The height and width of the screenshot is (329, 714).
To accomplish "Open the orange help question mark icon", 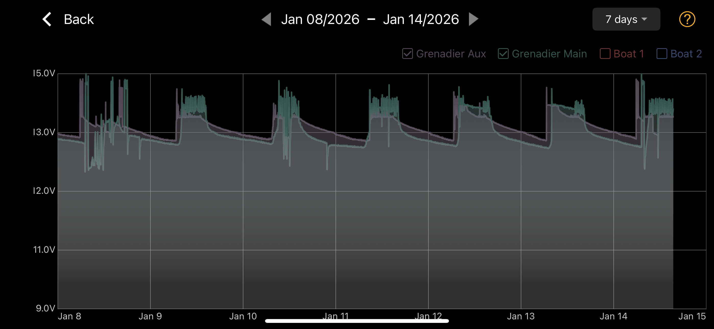I will (687, 19).
